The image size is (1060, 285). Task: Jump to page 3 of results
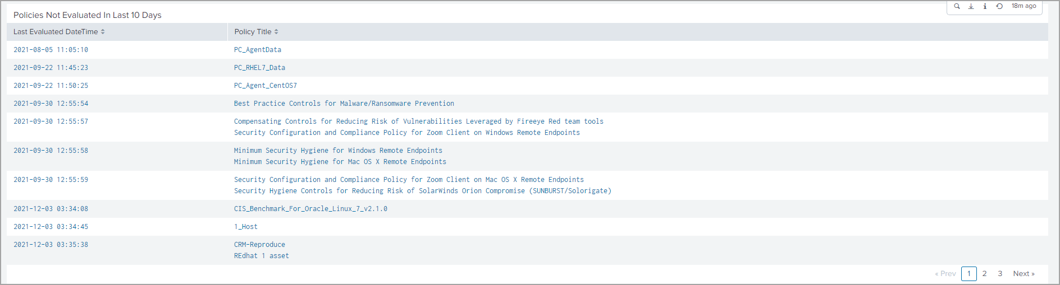pos(1000,274)
